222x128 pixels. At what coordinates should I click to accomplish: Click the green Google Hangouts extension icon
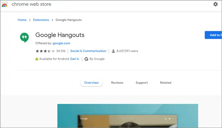point(24,37)
